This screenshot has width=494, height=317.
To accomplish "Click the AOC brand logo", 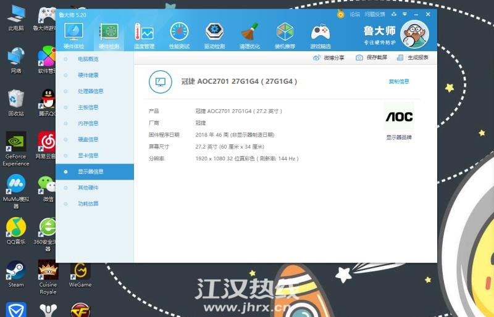I will coord(399,117).
